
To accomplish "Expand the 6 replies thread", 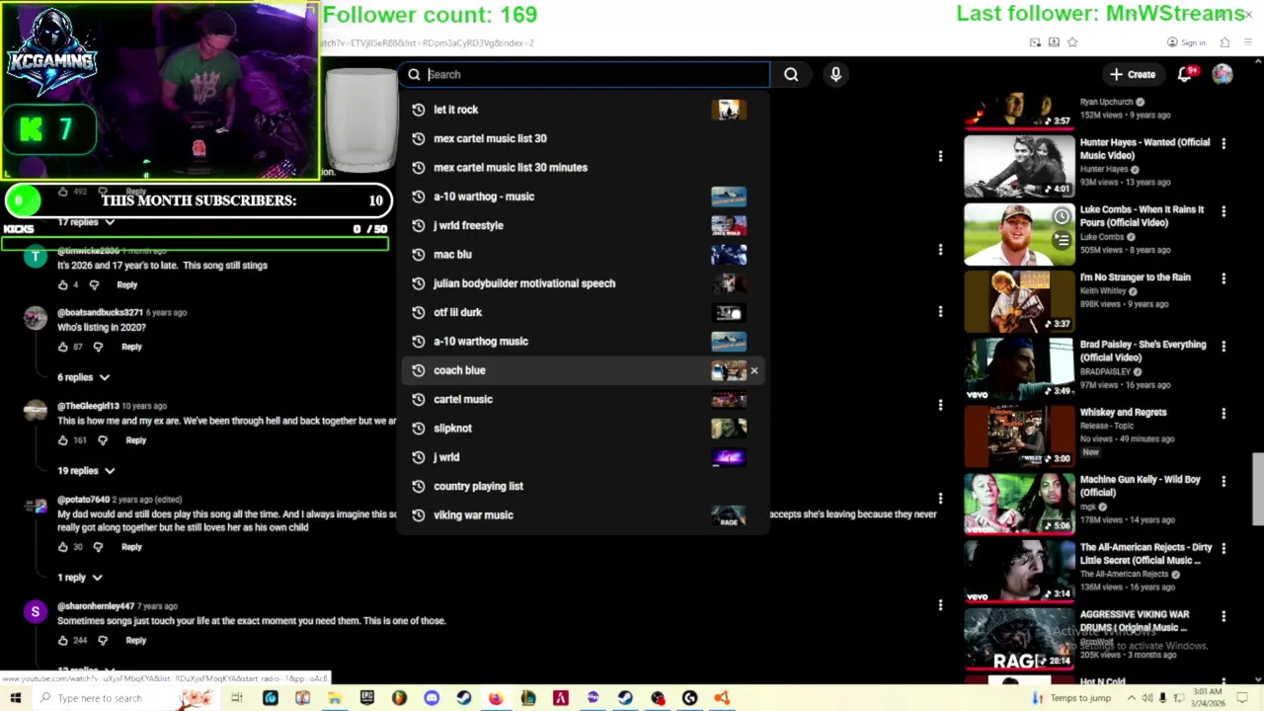I will (x=83, y=377).
